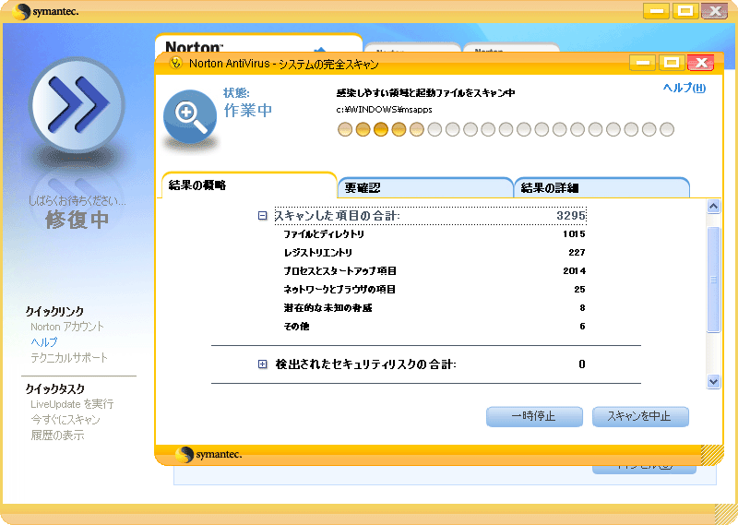This screenshot has height=525, width=738.
Task: Select the ファイルとディレクトリ row
Action: (x=434, y=234)
